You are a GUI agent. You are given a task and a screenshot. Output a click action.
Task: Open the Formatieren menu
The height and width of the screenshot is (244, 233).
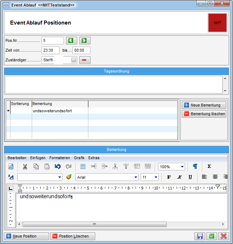point(60,158)
